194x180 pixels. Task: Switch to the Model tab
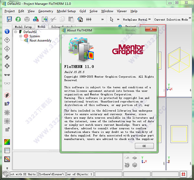41,27
